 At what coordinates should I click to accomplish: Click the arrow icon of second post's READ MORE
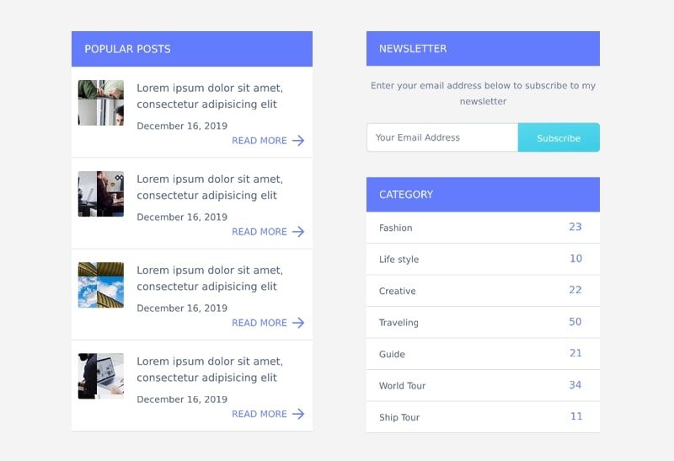[298, 232]
